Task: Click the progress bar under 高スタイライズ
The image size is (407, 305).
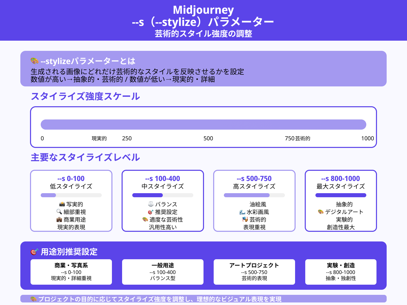Action: point(254,195)
